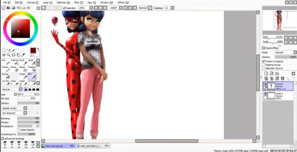Click the foreground dark red color swatch
Screen dimensions: 297x152
click(33, 50)
